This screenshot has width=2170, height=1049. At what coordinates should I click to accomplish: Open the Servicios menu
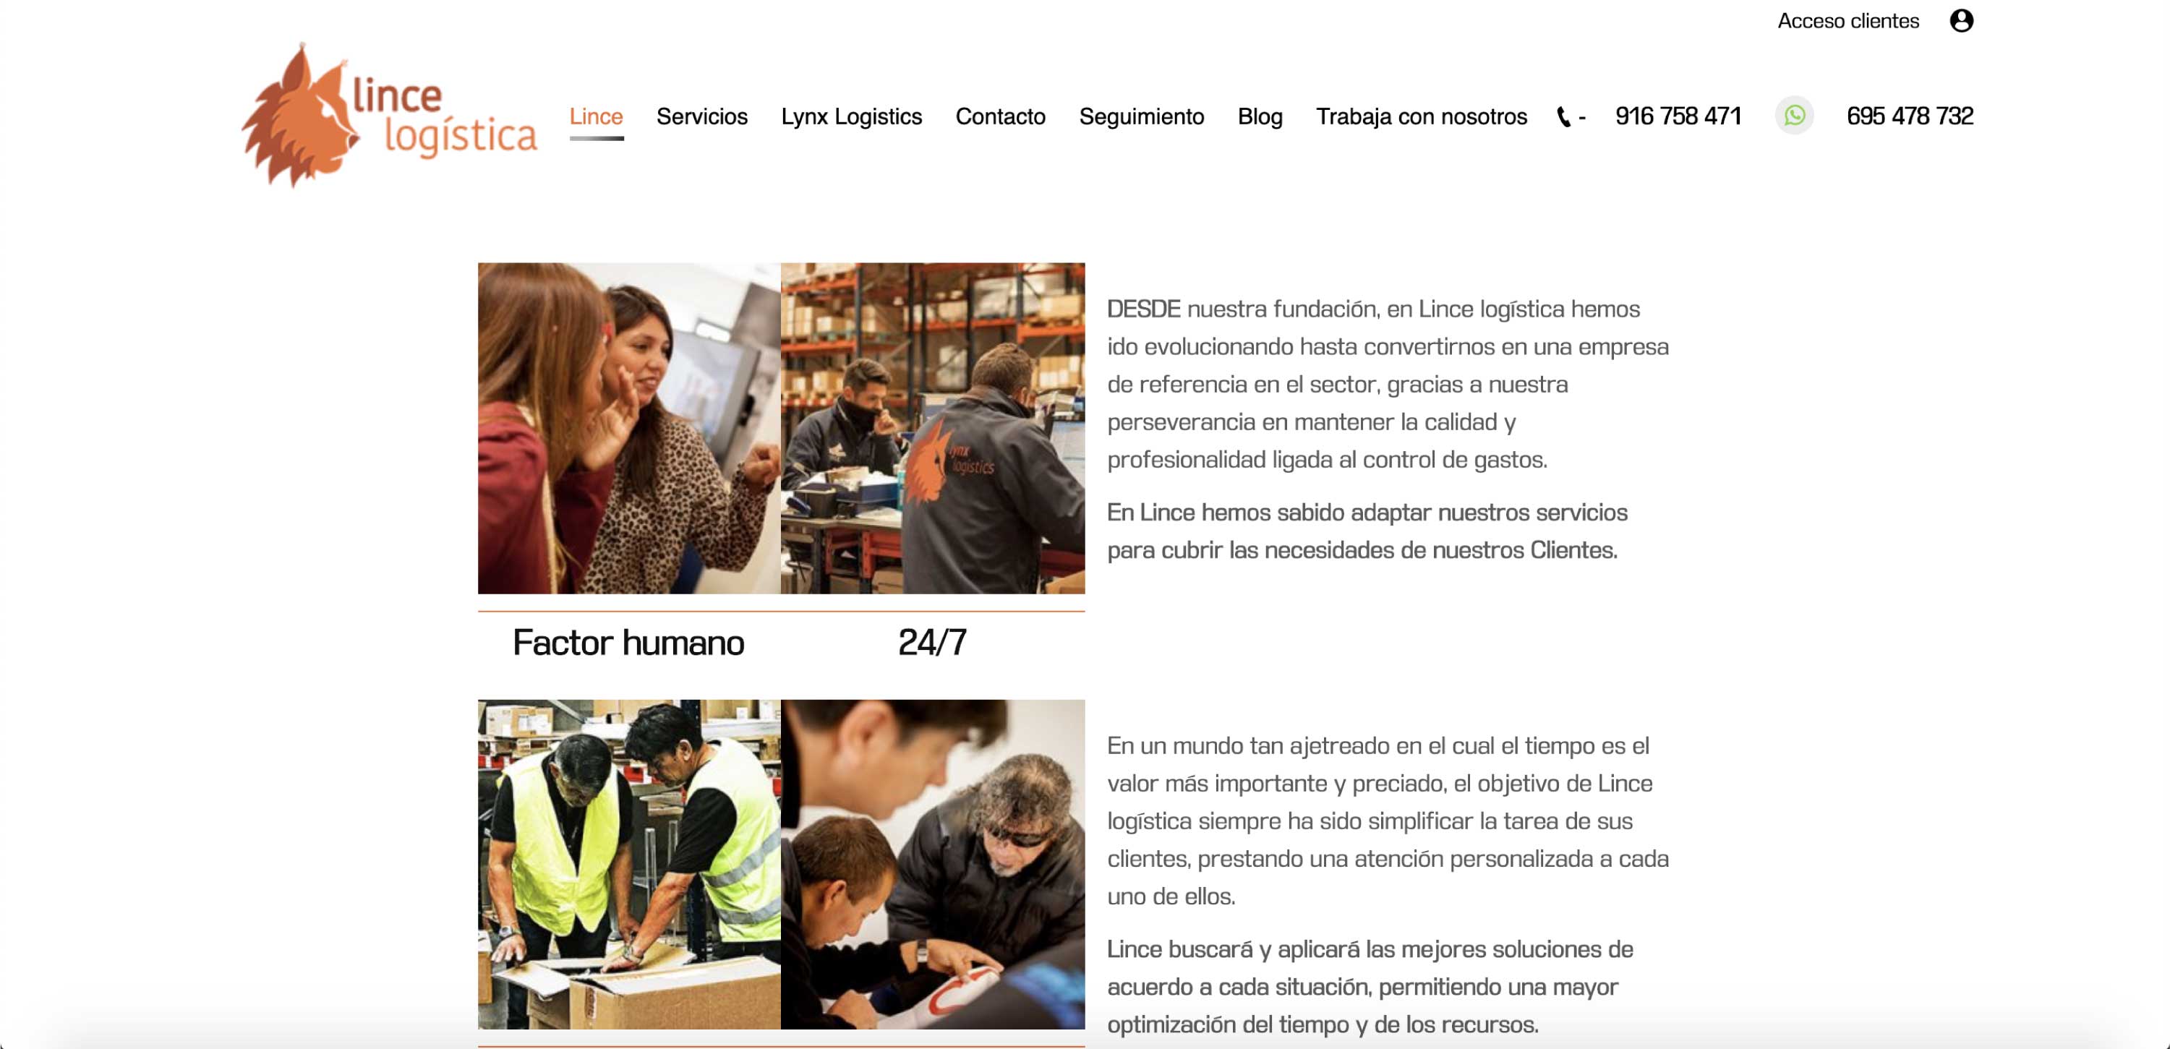[701, 116]
